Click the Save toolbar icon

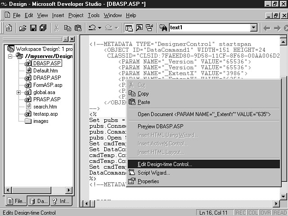pyautogui.click(x=33, y=28)
